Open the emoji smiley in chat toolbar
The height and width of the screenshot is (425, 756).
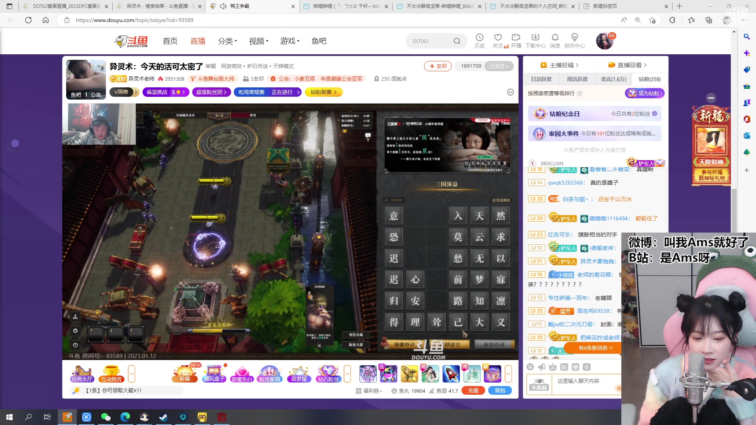click(530, 367)
